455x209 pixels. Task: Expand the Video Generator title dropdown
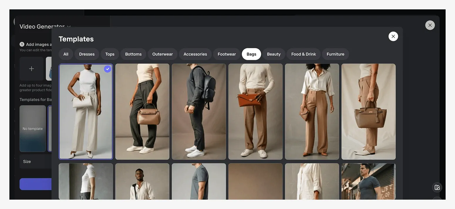(x=69, y=27)
